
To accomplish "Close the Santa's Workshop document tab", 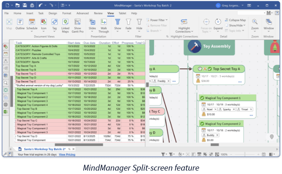I will click(x=73, y=149).
